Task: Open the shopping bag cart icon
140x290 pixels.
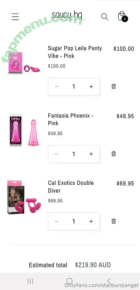Action: pyautogui.click(x=122, y=16)
